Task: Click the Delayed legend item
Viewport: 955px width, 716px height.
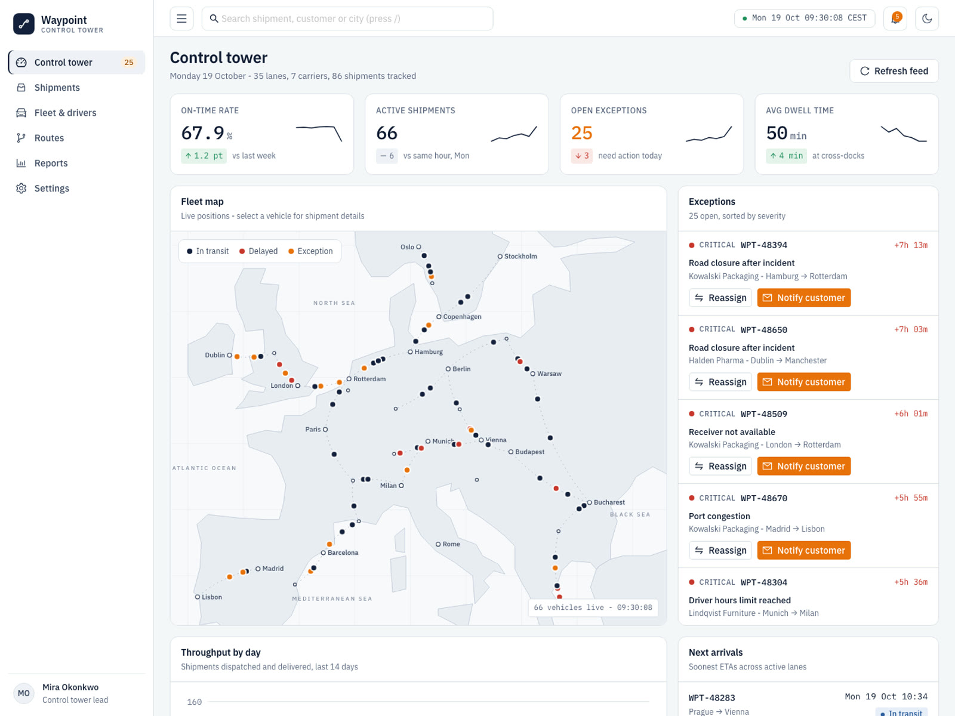Action: pos(258,251)
